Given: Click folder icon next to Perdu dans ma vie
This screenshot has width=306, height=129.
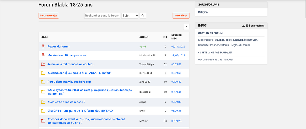Looking at the screenshot, I should [43, 82].
